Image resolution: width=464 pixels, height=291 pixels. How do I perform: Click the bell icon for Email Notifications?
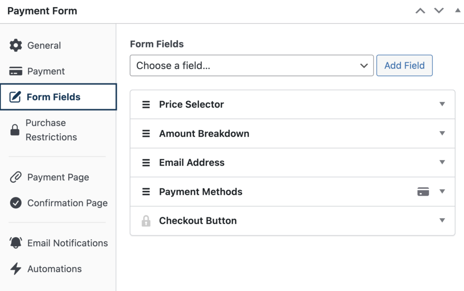click(16, 243)
